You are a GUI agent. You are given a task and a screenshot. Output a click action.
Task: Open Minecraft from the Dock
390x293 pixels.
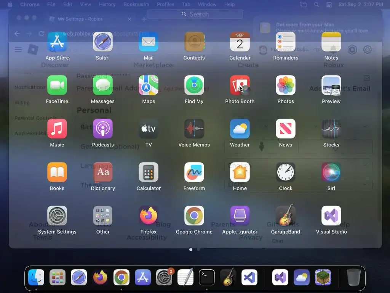coord(323,277)
